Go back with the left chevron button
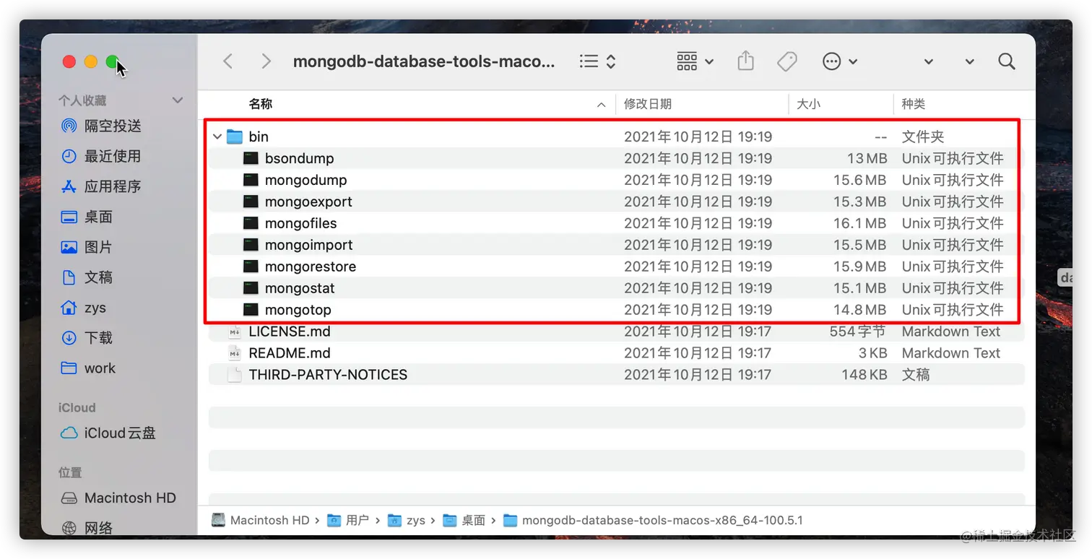Screen dimensions: 1092x559 228,61
